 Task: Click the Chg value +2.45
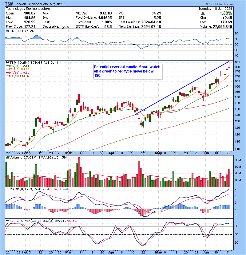tap(227, 18)
